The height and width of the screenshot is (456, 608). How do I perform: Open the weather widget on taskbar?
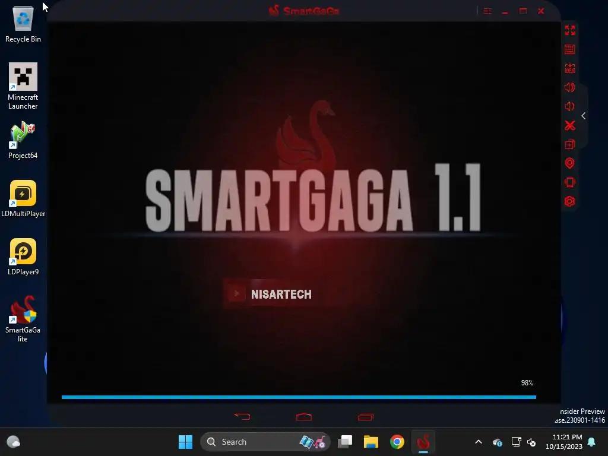pos(14,442)
